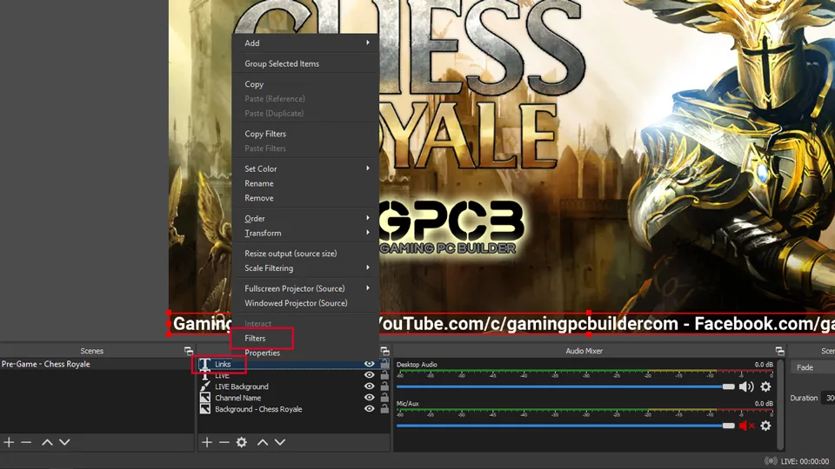Pop out the Audio Mixer dock
The width and height of the screenshot is (835, 469).
coord(779,351)
